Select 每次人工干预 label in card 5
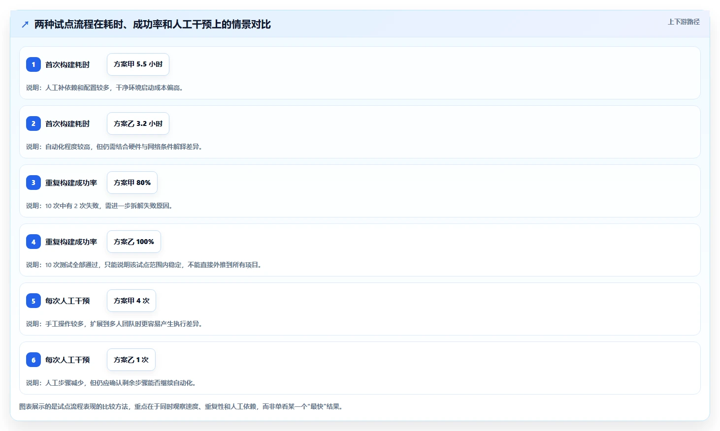Image resolution: width=720 pixels, height=431 pixels. pos(67,301)
